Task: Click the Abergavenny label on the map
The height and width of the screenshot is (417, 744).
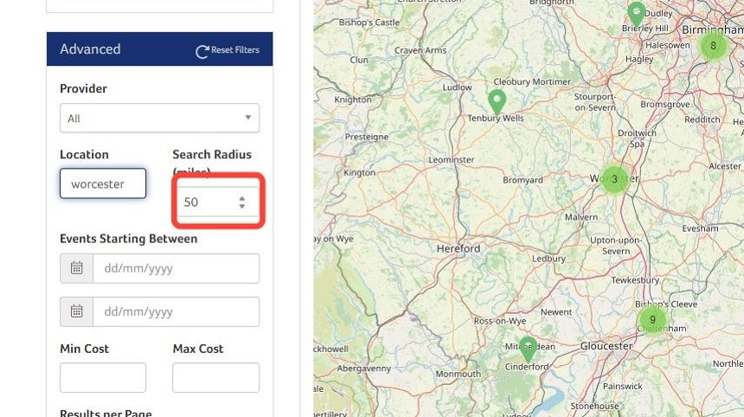Action: click(x=364, y=369)
